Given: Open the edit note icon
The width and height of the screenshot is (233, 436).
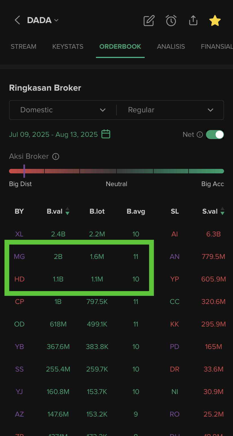Looking at the screenshot, I should pos(149,21).
